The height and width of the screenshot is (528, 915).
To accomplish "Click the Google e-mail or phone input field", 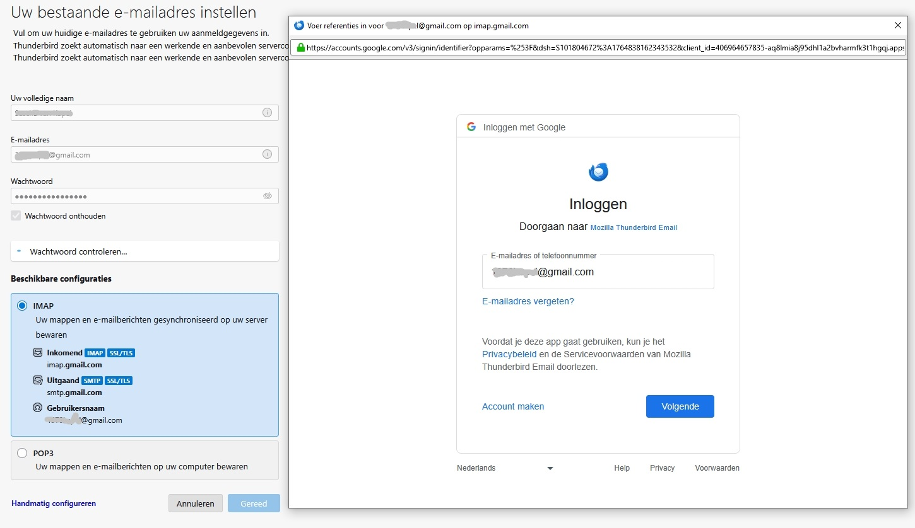I will [598, 272].
